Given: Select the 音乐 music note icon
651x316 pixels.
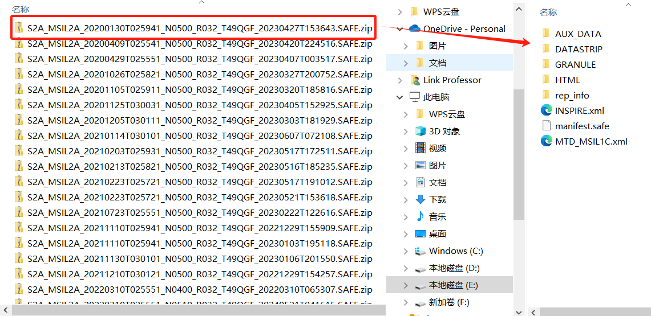Looking at the screenshot, I should click(x=420, y=216).
